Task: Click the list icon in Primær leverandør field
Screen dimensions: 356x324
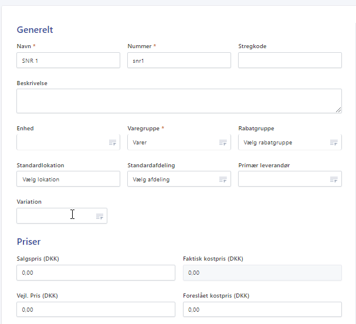Action: tap(334, 180)
